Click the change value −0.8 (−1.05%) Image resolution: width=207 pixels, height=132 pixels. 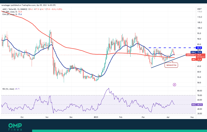point(57,9)
